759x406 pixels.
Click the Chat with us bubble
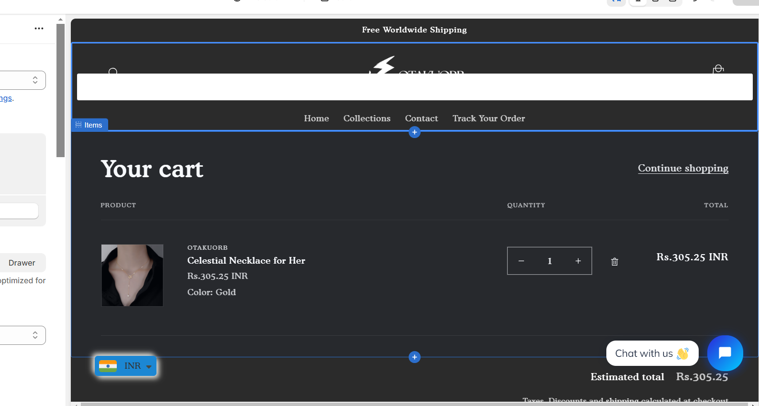652,353
